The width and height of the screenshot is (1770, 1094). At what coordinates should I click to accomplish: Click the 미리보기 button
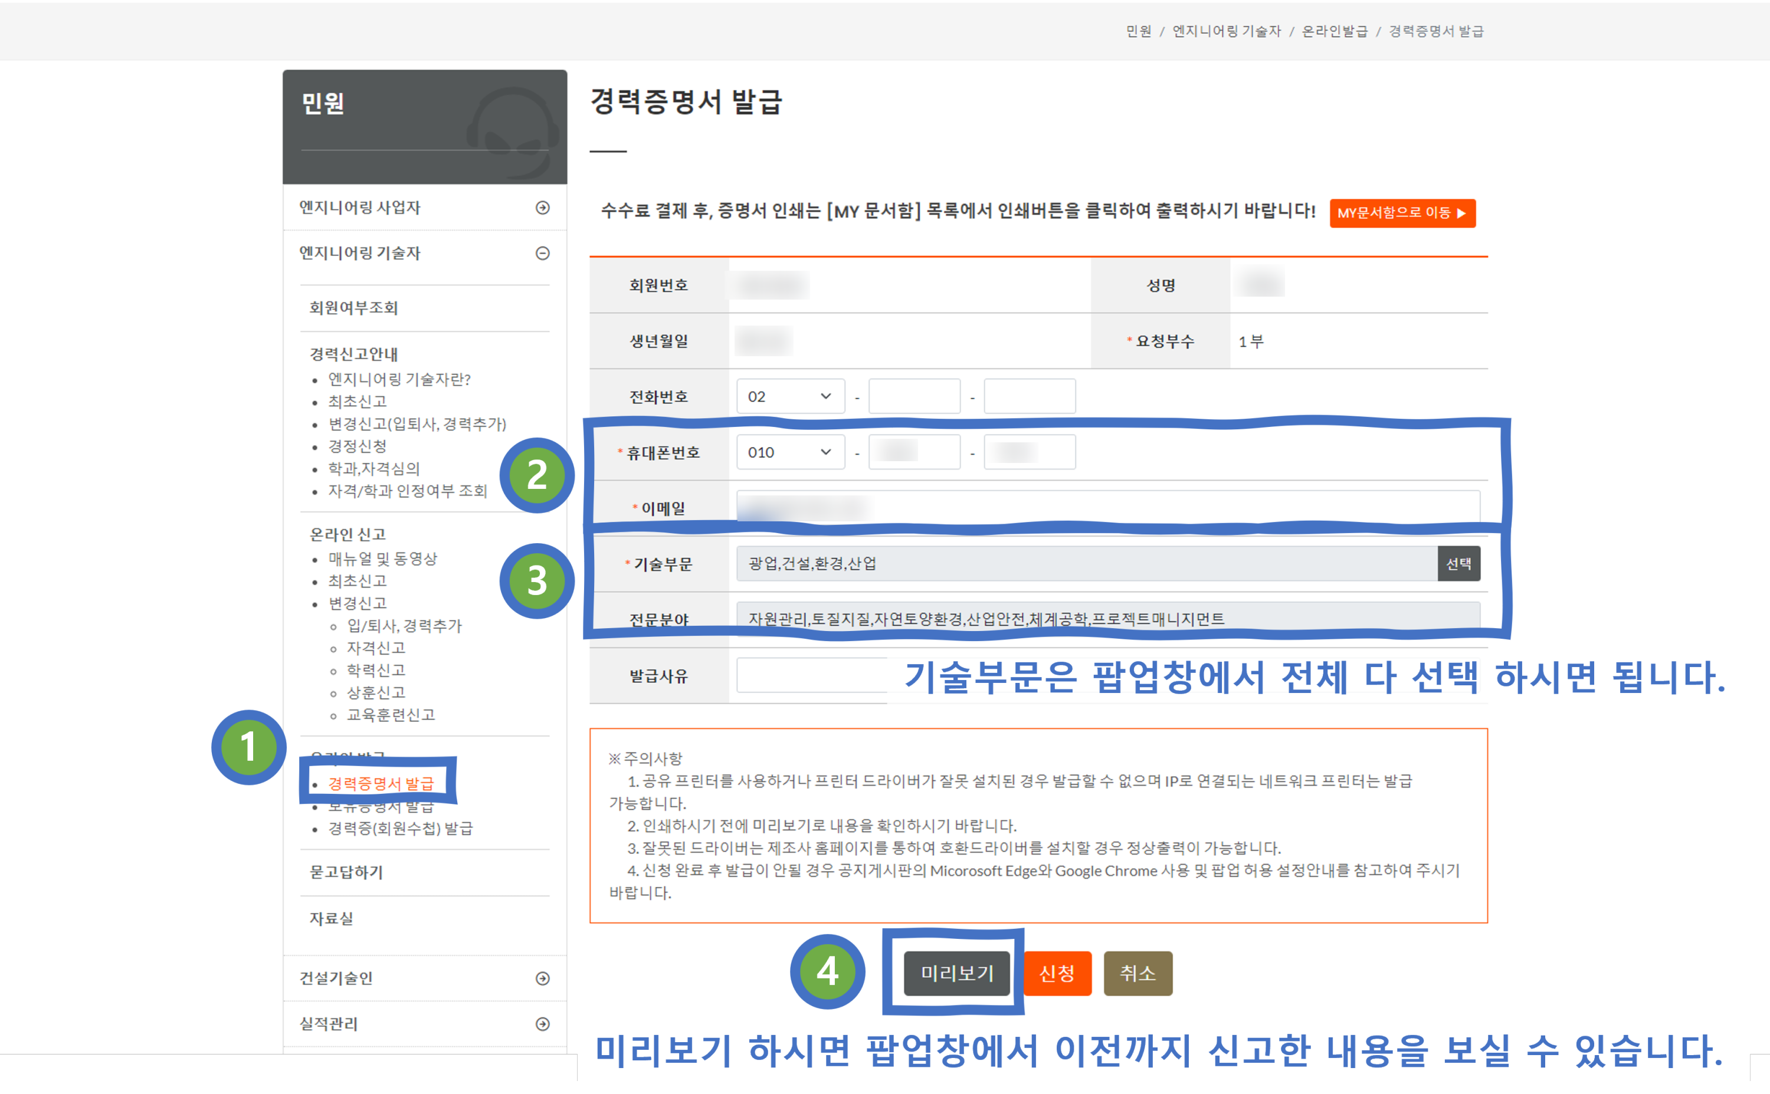coord(956,973)
